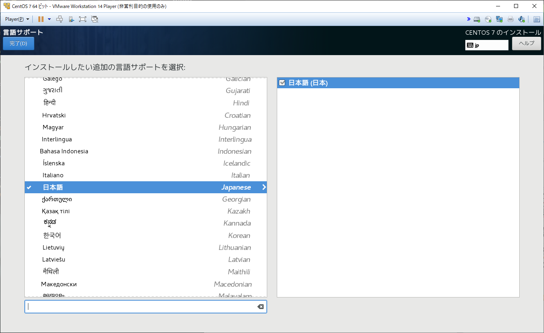Select Lietuvių (Lithuanian) language
Screen dimensions: 544x333
(146, 248)
